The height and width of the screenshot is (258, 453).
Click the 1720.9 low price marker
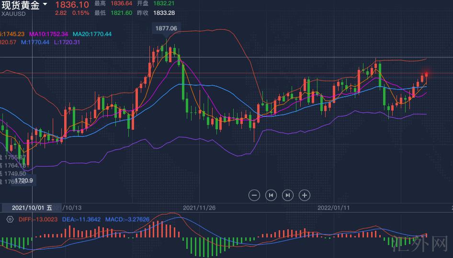(x=23, y=180)
